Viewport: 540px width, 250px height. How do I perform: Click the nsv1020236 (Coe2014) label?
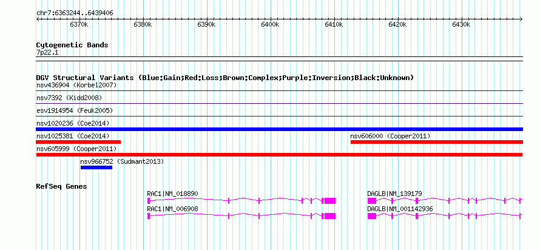[73, 123]
